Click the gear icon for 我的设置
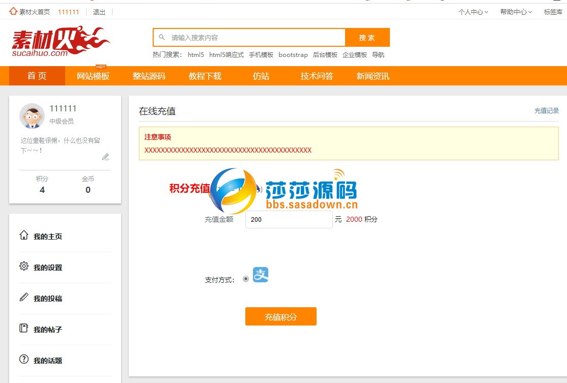The height and width of the screenshot is (383, 567). 24,267
